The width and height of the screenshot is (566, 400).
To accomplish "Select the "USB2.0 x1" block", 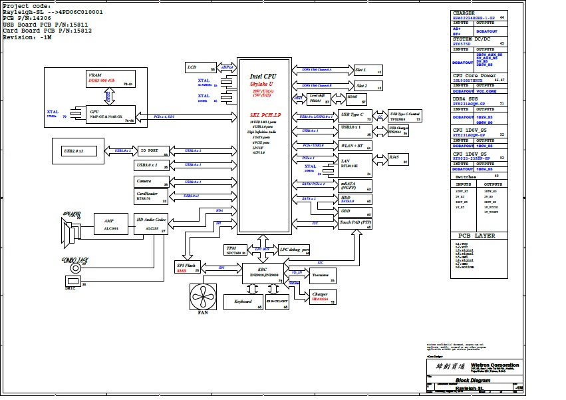I will coord(79,151).
